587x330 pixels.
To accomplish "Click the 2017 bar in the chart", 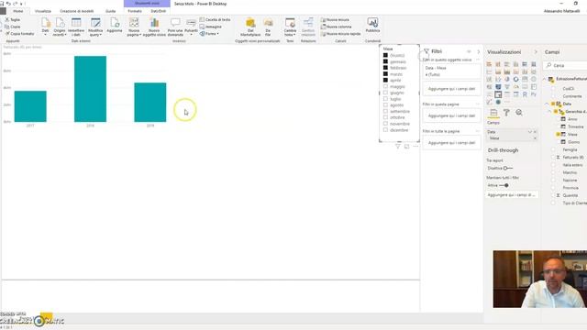I will tap(30, 106).
